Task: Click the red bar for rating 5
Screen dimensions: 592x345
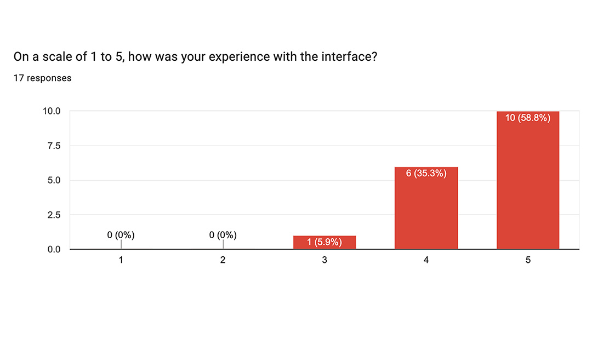Action: click(528, 186)
